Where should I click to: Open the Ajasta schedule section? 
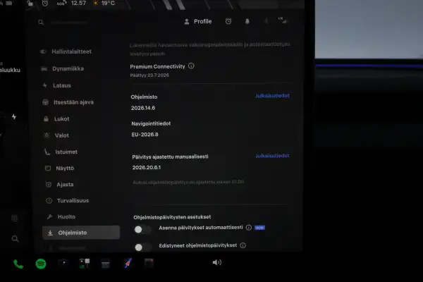pos(60,185)
